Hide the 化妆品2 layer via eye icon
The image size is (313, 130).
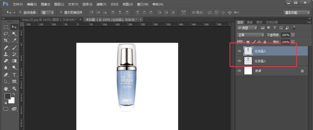point(239,51)
